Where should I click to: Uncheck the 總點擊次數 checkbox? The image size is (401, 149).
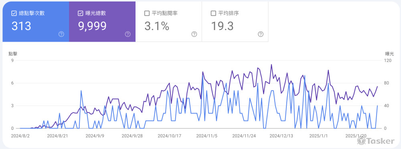point(14,13)
